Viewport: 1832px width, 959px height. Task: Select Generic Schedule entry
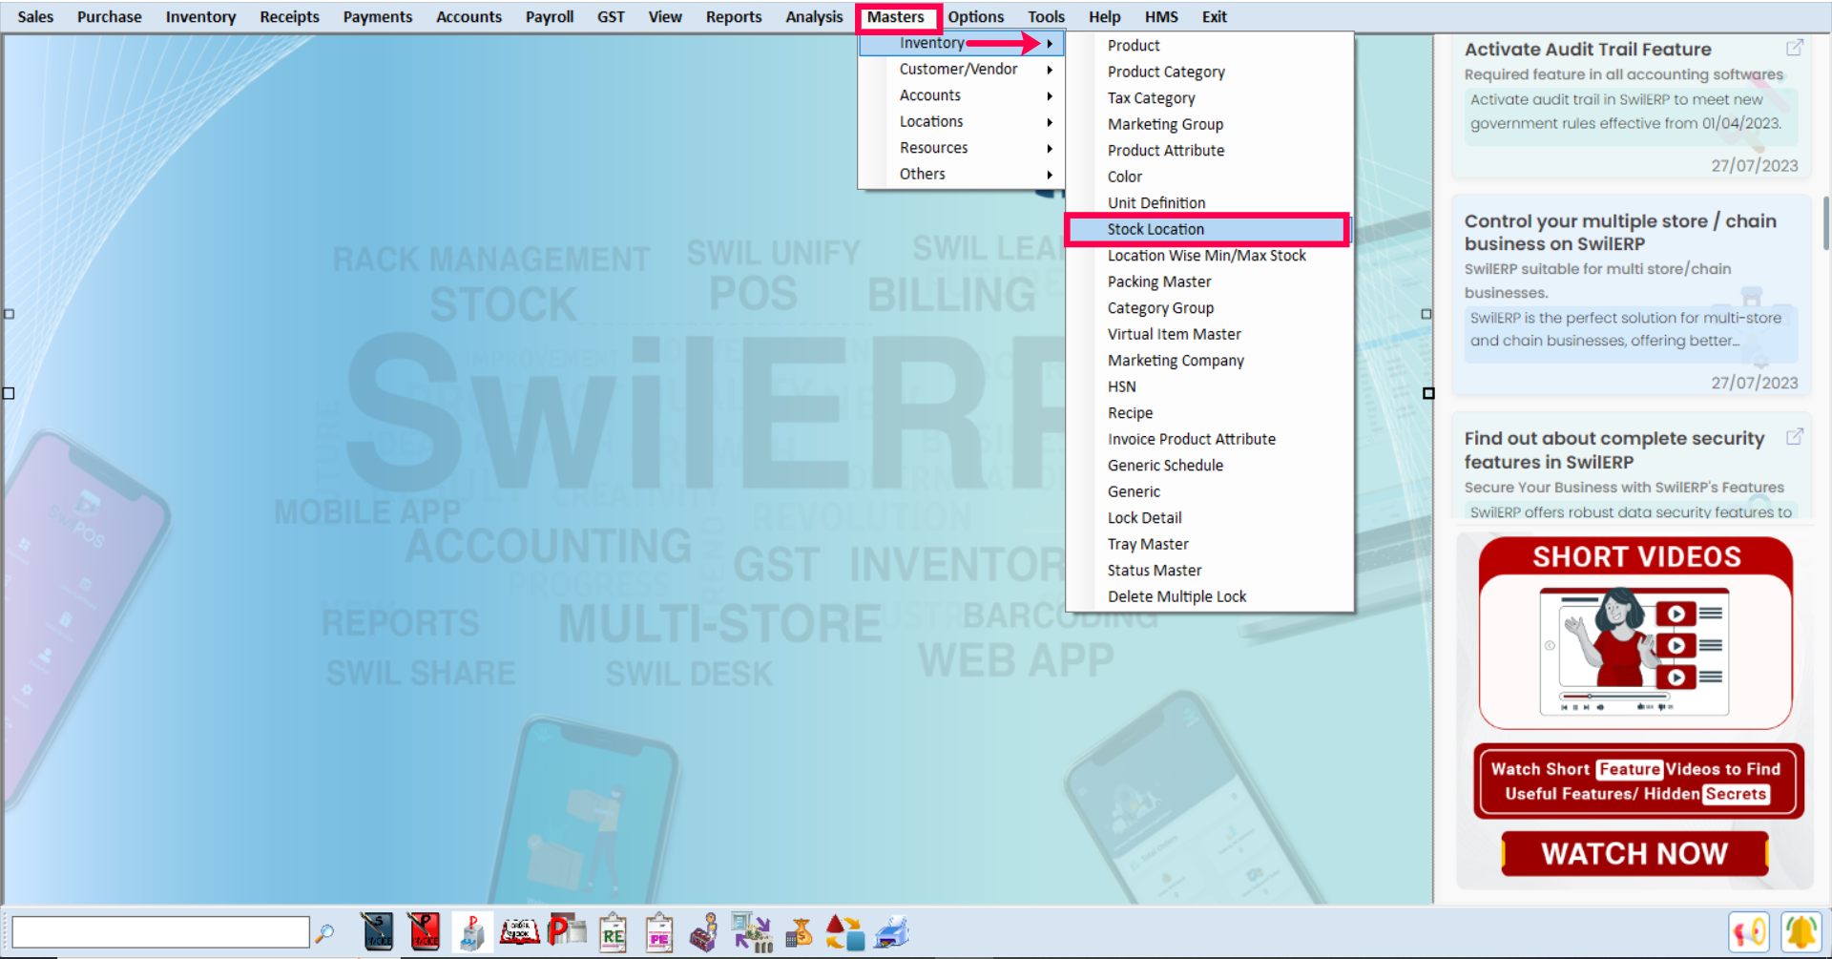click(x=1210, y=466)
